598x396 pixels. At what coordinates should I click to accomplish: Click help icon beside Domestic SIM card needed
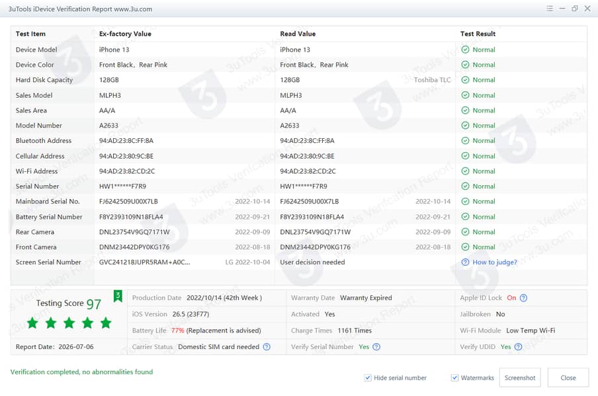[x=267, y=347]
